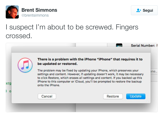Click the tweet text "I suspect I'm about to be screwed"
The height and width of the screenshot is (115, 161).
coord(59,27)
